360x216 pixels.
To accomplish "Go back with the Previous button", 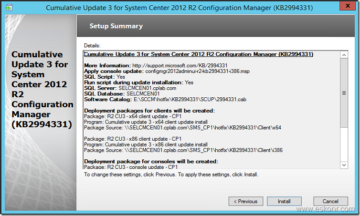I will pos(246,201).
